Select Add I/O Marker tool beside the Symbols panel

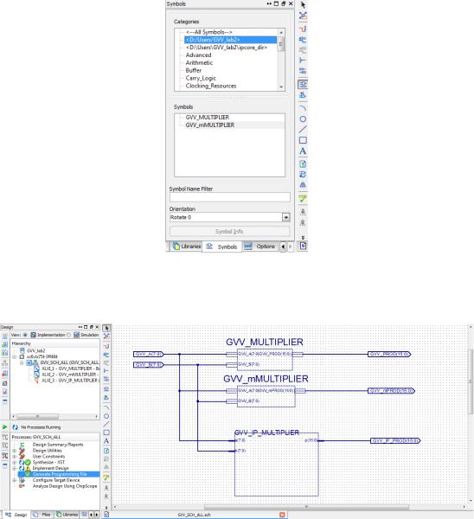pos(303,71)
